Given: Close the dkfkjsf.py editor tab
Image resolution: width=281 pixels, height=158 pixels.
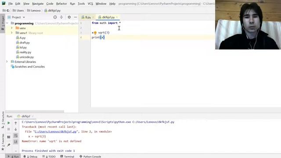Looking at the screenshot, I should 117,18.
